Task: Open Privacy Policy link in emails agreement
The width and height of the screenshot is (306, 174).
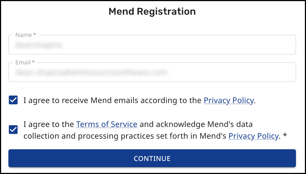Action: tap(229, 100)
